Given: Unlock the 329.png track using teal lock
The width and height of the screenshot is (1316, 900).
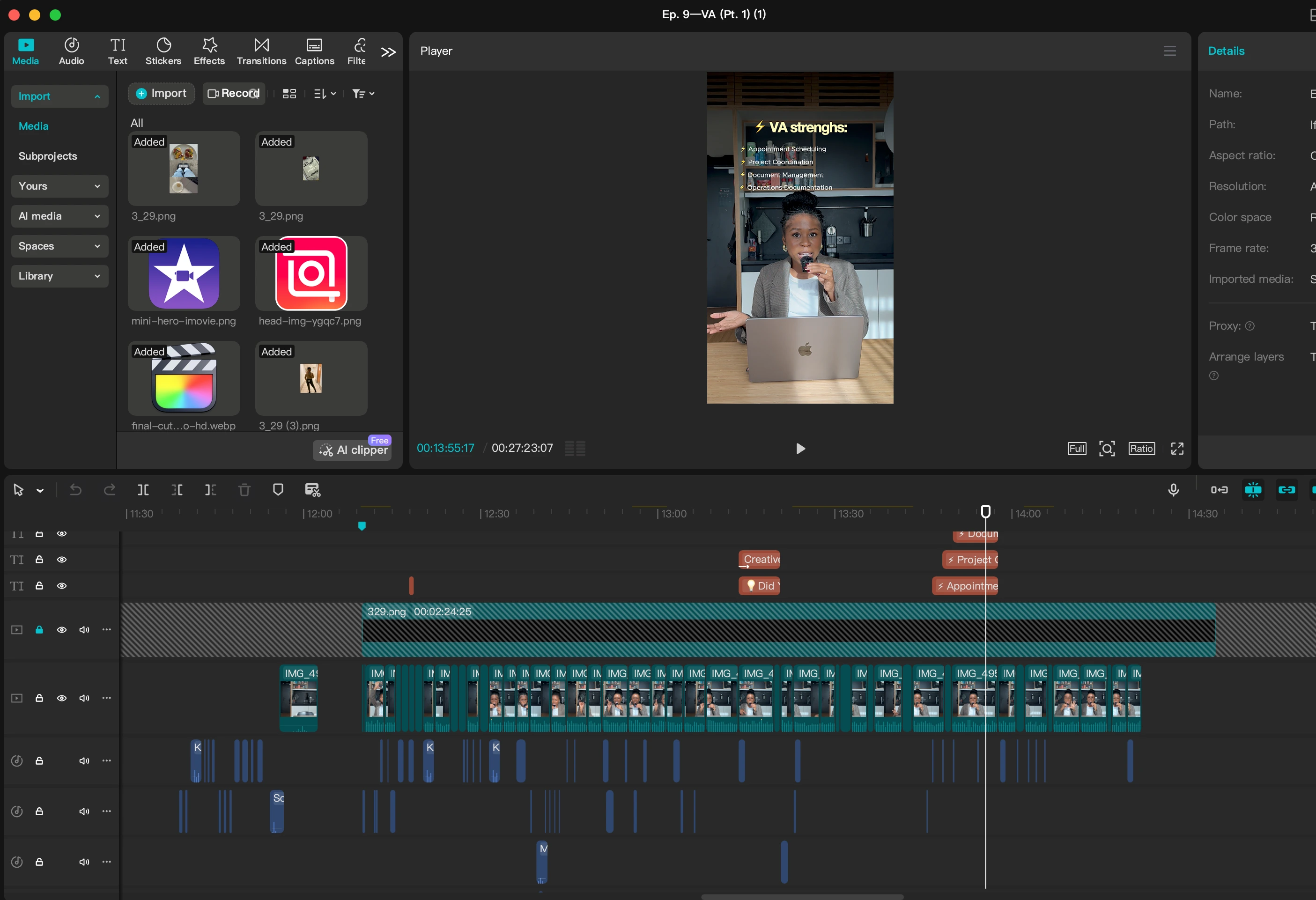Looking at the screenshot, I should [39, 630].
